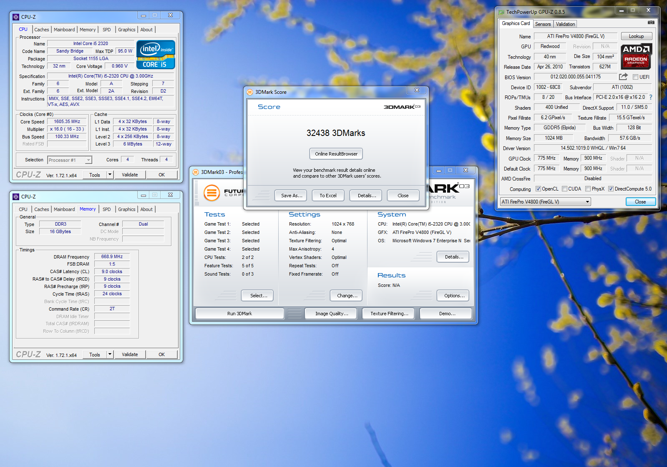Click the Lookup button in GPU-Z
The width and height of the screenshot is (667, 467).
pyautogui.click(x=636, y=36)
